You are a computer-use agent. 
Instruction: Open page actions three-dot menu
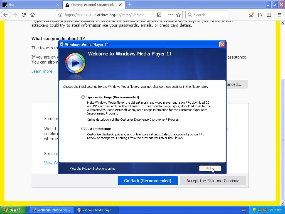(171, 15)
